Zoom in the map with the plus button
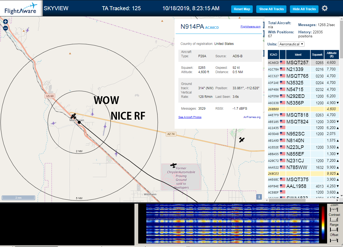Screen dimensions: 343x247 click(x=5, y=22)
